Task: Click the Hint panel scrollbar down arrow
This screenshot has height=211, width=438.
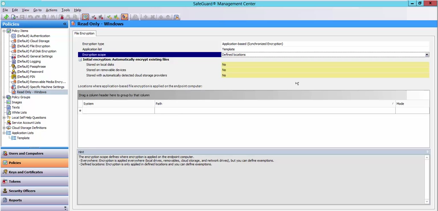Action: click(x=426, y=201)
